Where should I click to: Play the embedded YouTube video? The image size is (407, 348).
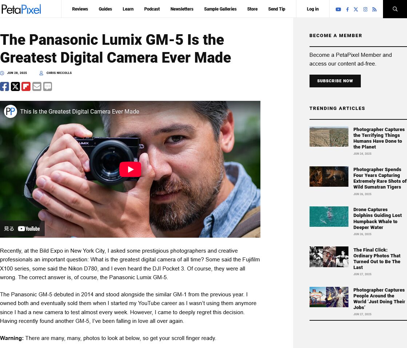130,169
